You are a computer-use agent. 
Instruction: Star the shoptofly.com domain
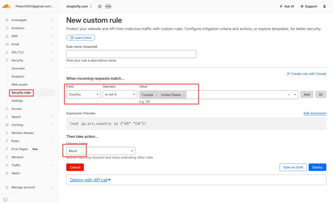[x=100, y=6]
